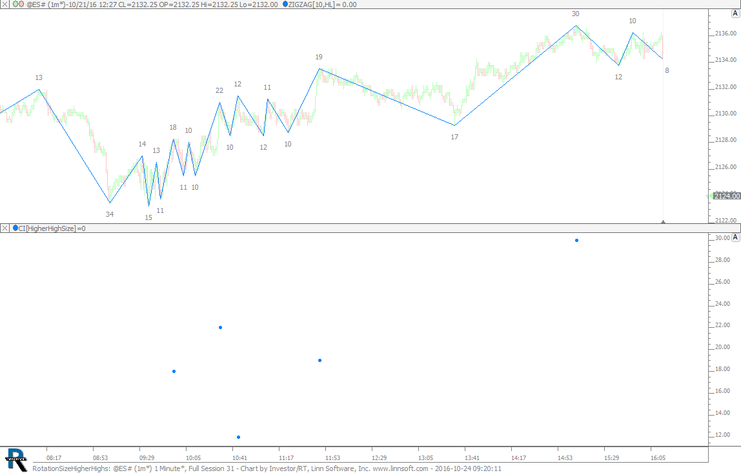The width and height of the screenshot is (741, 473).
Task: Click the 22 swing label on zigzag peak
Action: click(219, 90)
